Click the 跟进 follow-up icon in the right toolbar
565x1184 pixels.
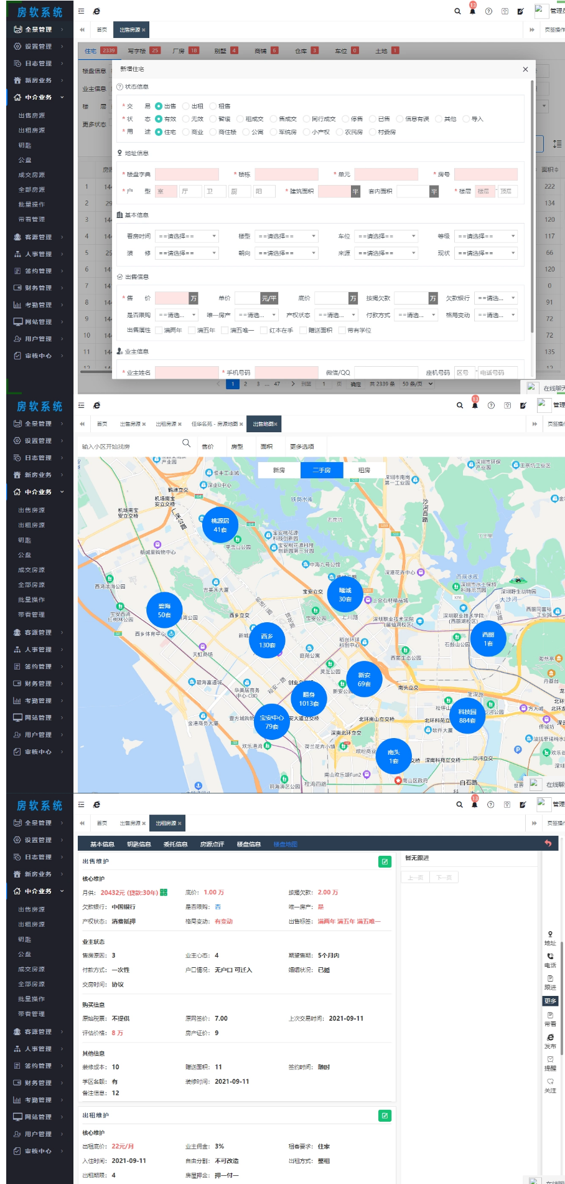click(x=550, y=978)
